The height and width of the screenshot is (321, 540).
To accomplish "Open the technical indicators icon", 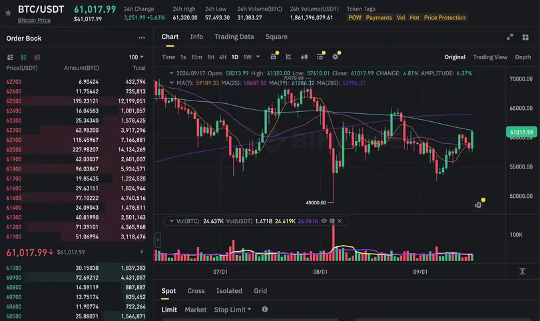I will pyautogui.click(x=288, y=57).
